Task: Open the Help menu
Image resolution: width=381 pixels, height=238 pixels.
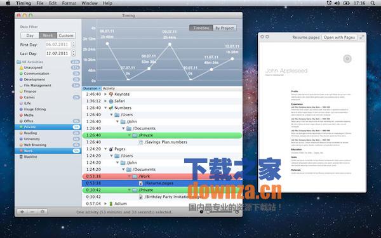Action: click(x=107, y=3)
